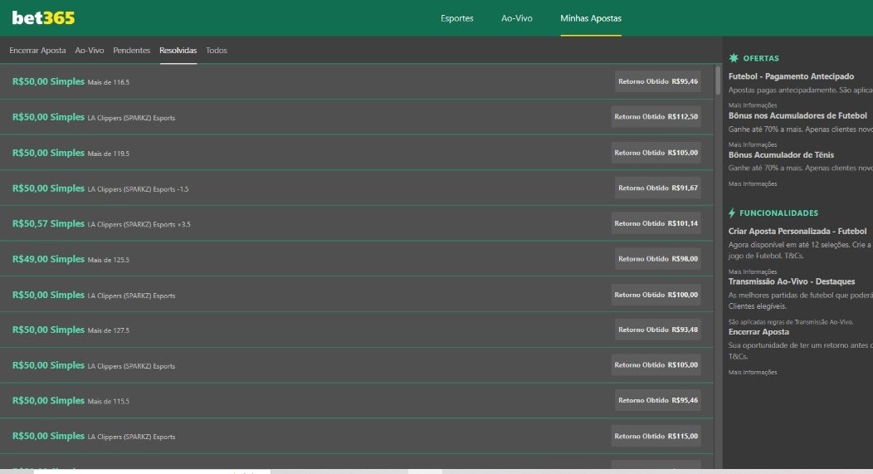The image size is (873, 474).
Task: Expand the R$50,57 Simples bet row
Action: [x=356, y=223]
